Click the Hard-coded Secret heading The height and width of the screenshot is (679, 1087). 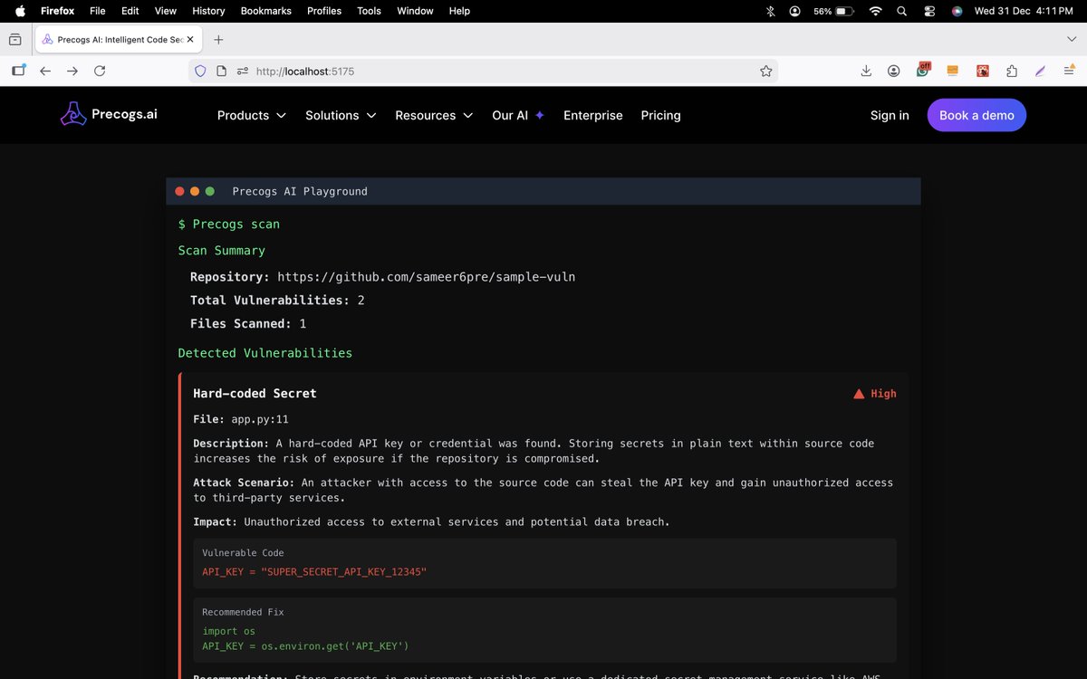[x=255, y=393]
